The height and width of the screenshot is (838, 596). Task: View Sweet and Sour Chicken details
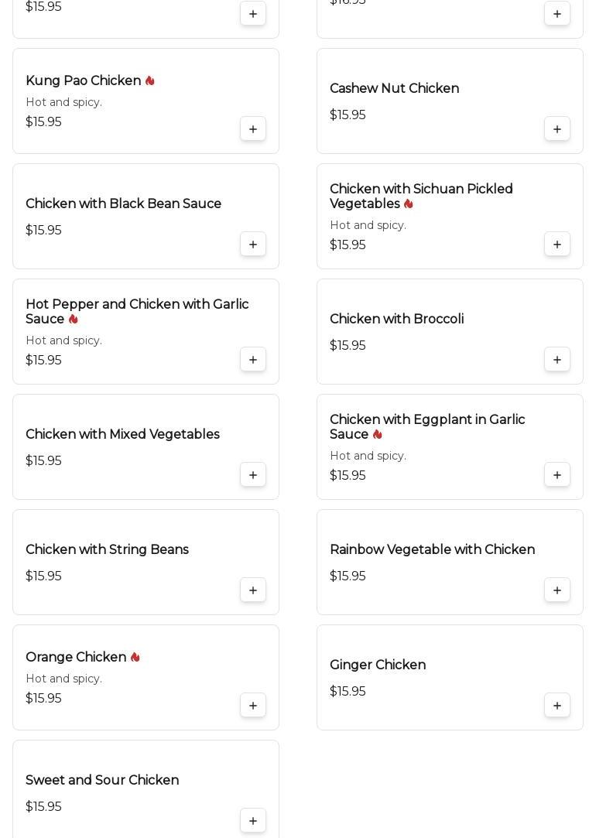(102, 781)
